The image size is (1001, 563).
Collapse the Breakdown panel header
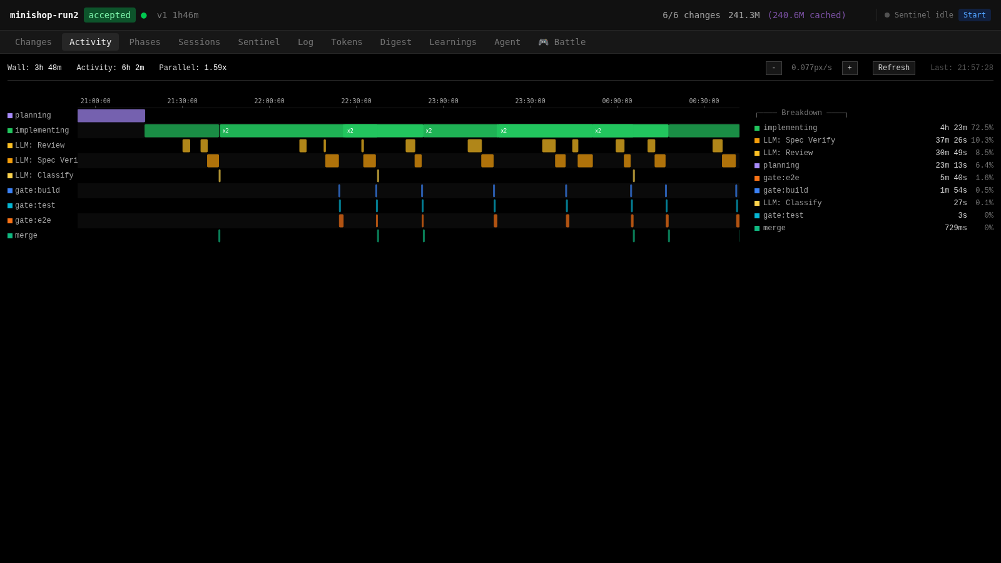point(802,113)
